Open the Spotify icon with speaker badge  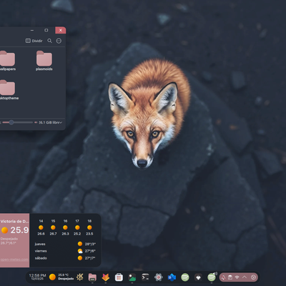point(212,277)
